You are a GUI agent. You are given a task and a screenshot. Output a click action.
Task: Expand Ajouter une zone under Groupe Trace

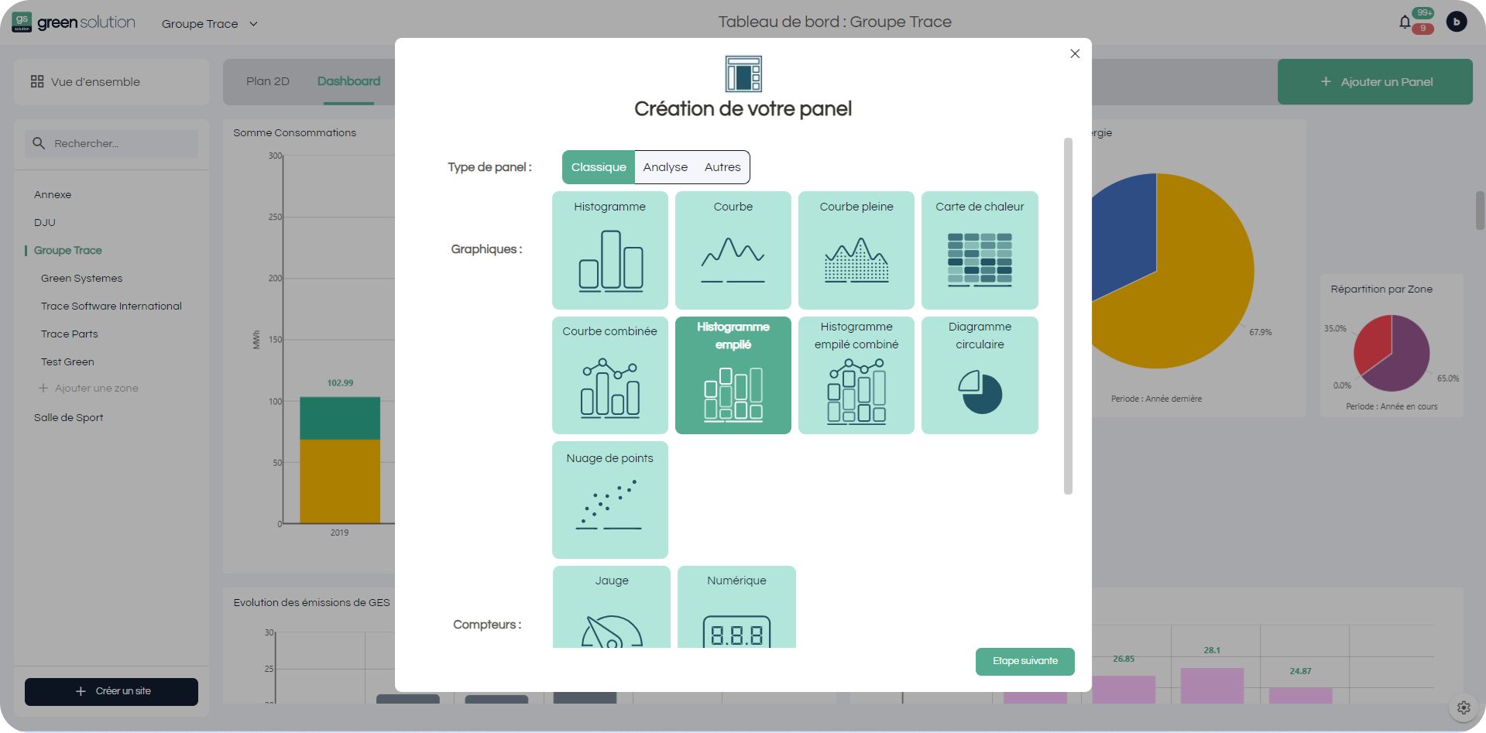[x=89, y=388]
